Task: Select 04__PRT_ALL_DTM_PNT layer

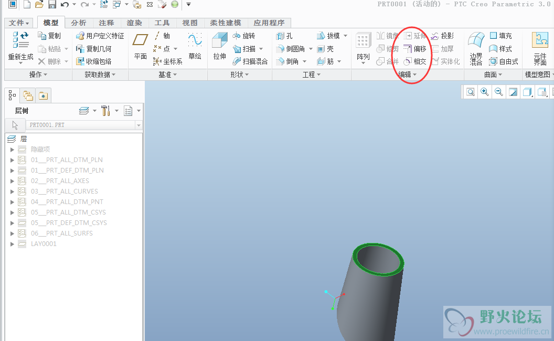Action: [x=67, y=202]
